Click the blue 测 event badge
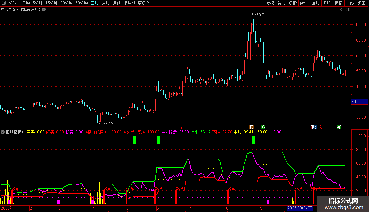Image resolution: width=369 pixels, height=212 pixels. click(314, 127)
